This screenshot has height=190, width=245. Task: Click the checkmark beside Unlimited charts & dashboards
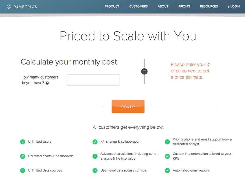(x=23, y=156)
